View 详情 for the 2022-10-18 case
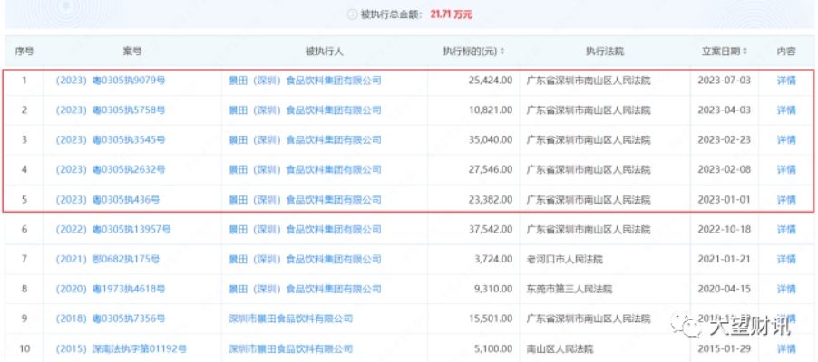This screenshot has width=818, height=362. pyautogui.click(x=786, y=230)
